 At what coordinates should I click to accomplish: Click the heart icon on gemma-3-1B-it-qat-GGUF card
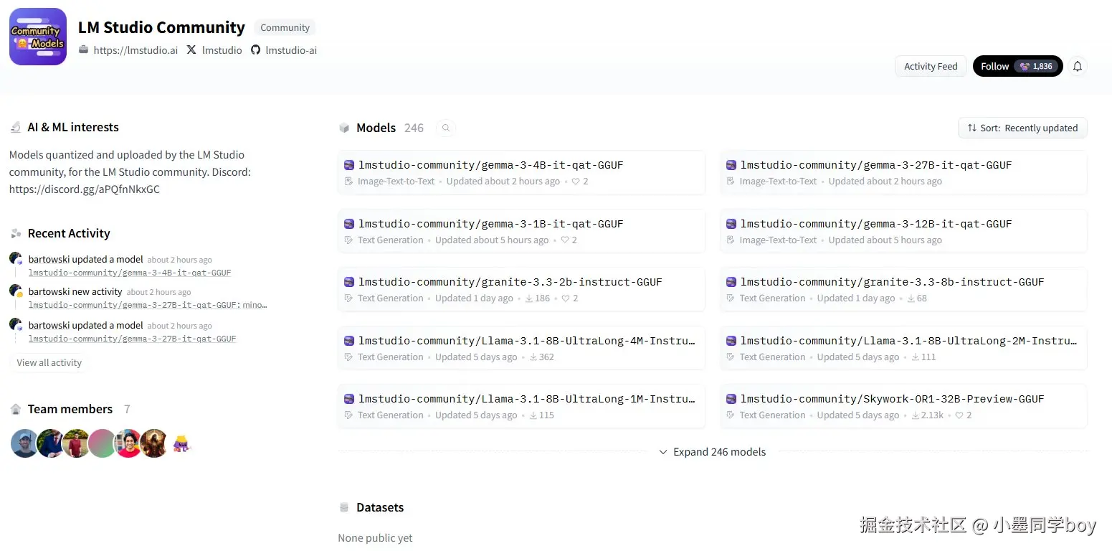click(x=565, y=240)
